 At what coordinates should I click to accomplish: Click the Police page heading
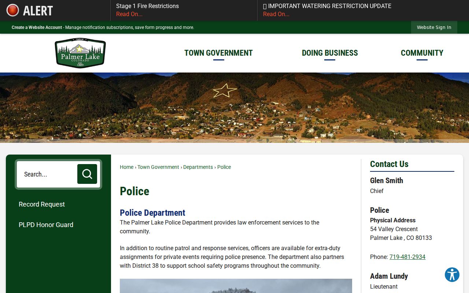click(134, 191)
